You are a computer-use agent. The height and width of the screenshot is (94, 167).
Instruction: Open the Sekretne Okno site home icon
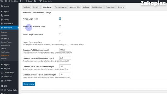pyautogui.click(x=6, y=1)
